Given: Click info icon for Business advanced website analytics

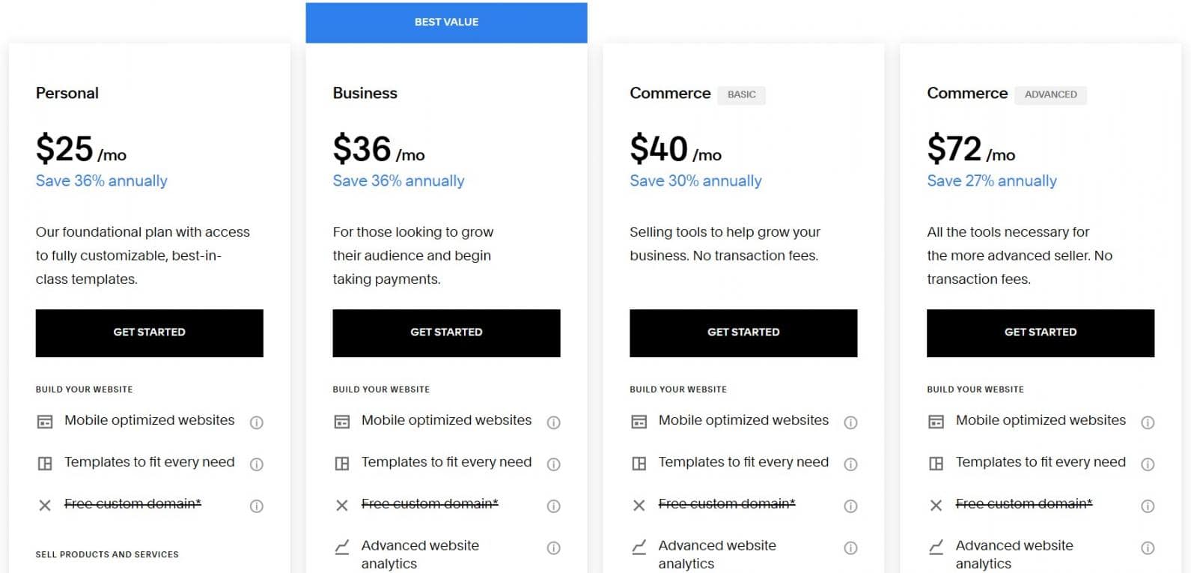Looking at the screenshot, I should [553, 548].
